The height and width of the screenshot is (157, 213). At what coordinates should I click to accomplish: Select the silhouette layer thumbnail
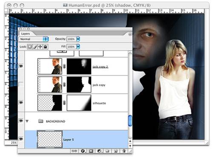(50, 103)
